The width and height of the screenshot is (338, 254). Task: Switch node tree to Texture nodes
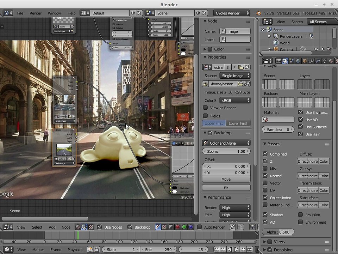[x=91, y=227]
